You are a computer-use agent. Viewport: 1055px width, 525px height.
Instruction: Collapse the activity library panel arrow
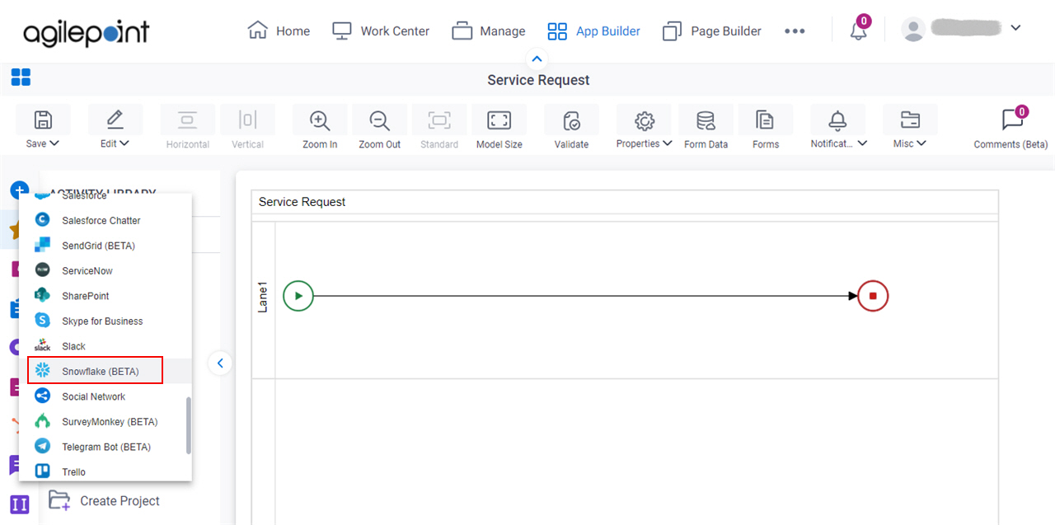coord(220,363)
